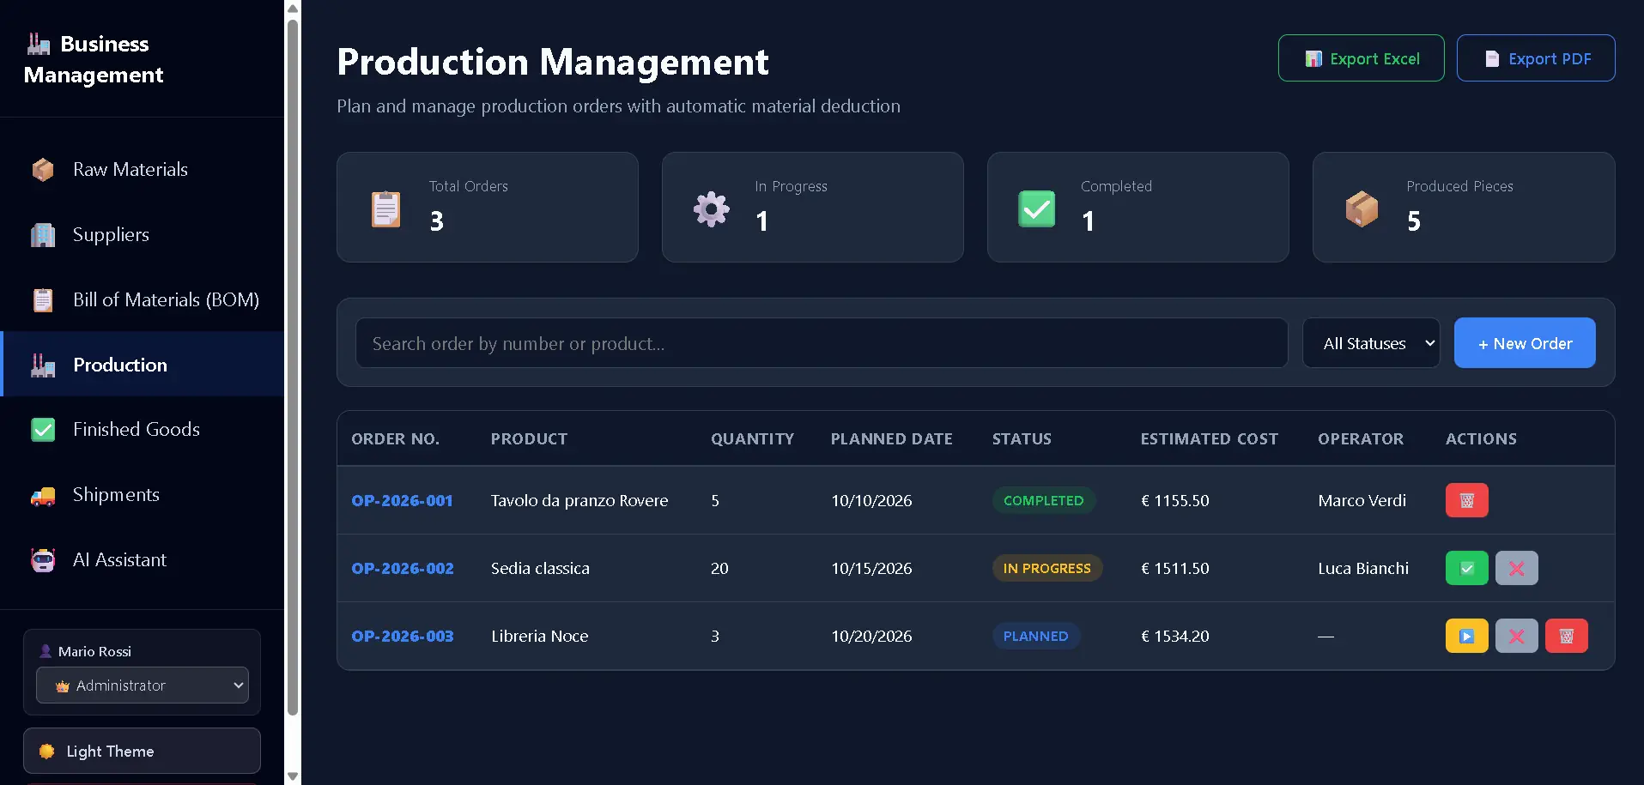Screen dimensions: 1644x785
Task: Cancel order OP-2026-002 with X button
Action: pos(1516,568)
